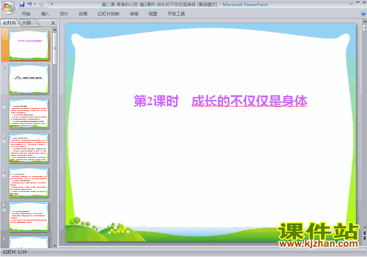Select the 视图 ribbon tab
This screenshot has width=367, height=257.
153,14
